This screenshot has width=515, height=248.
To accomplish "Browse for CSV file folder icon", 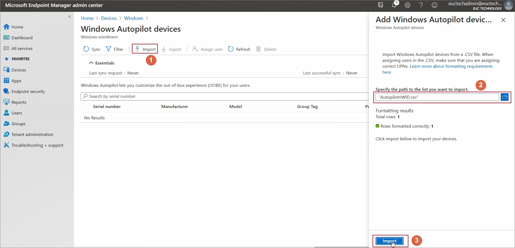I will [505, 97].
